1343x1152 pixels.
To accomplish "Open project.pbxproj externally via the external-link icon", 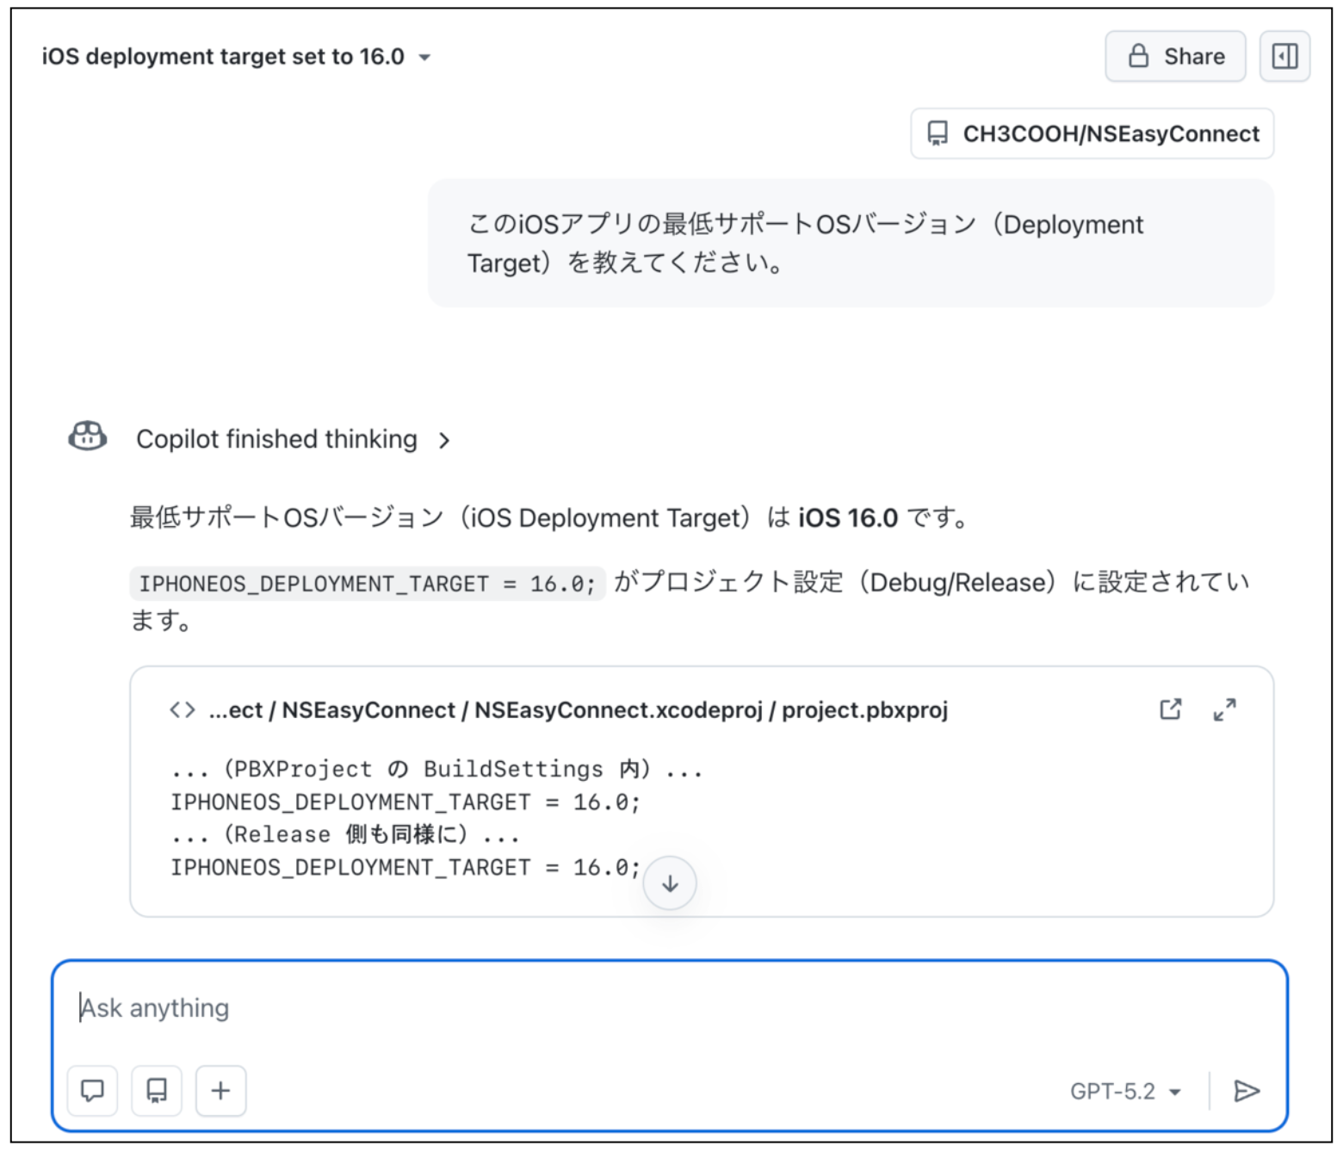I will (x=1171, y=709).
